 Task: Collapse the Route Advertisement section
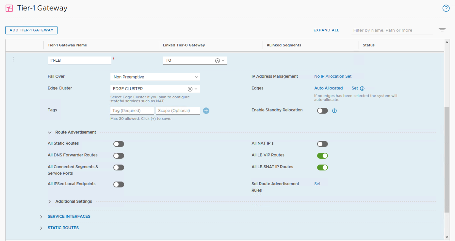pos(50,133)
